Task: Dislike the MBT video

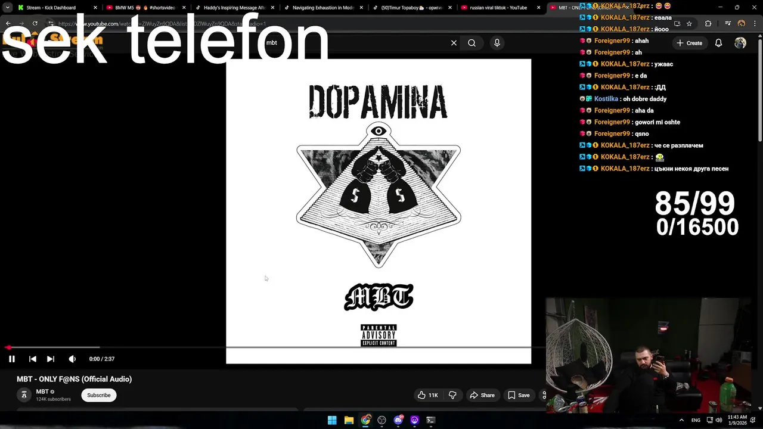Action: click(x=452, y=395)
